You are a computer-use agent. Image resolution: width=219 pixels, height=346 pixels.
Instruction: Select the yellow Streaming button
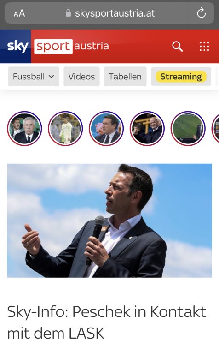pos(181,77)
